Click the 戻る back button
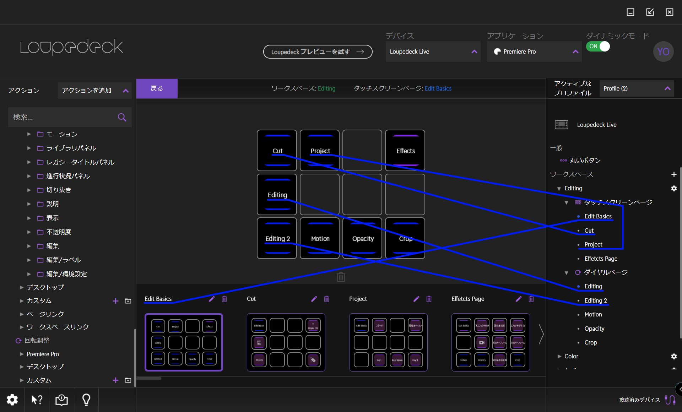This screenshot has height=412, width=682. pyautogui.click(x=157, y=88)
